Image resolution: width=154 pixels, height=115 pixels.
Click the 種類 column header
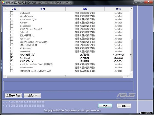85,9
